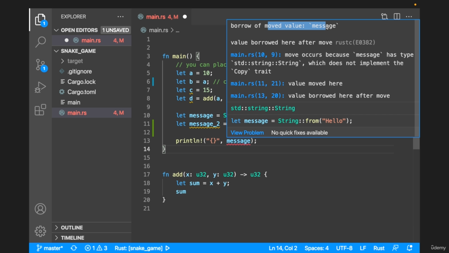Open Explorer's more actions ellipsis
This screenshot has height=253, width=449.
tap(120, 17)
